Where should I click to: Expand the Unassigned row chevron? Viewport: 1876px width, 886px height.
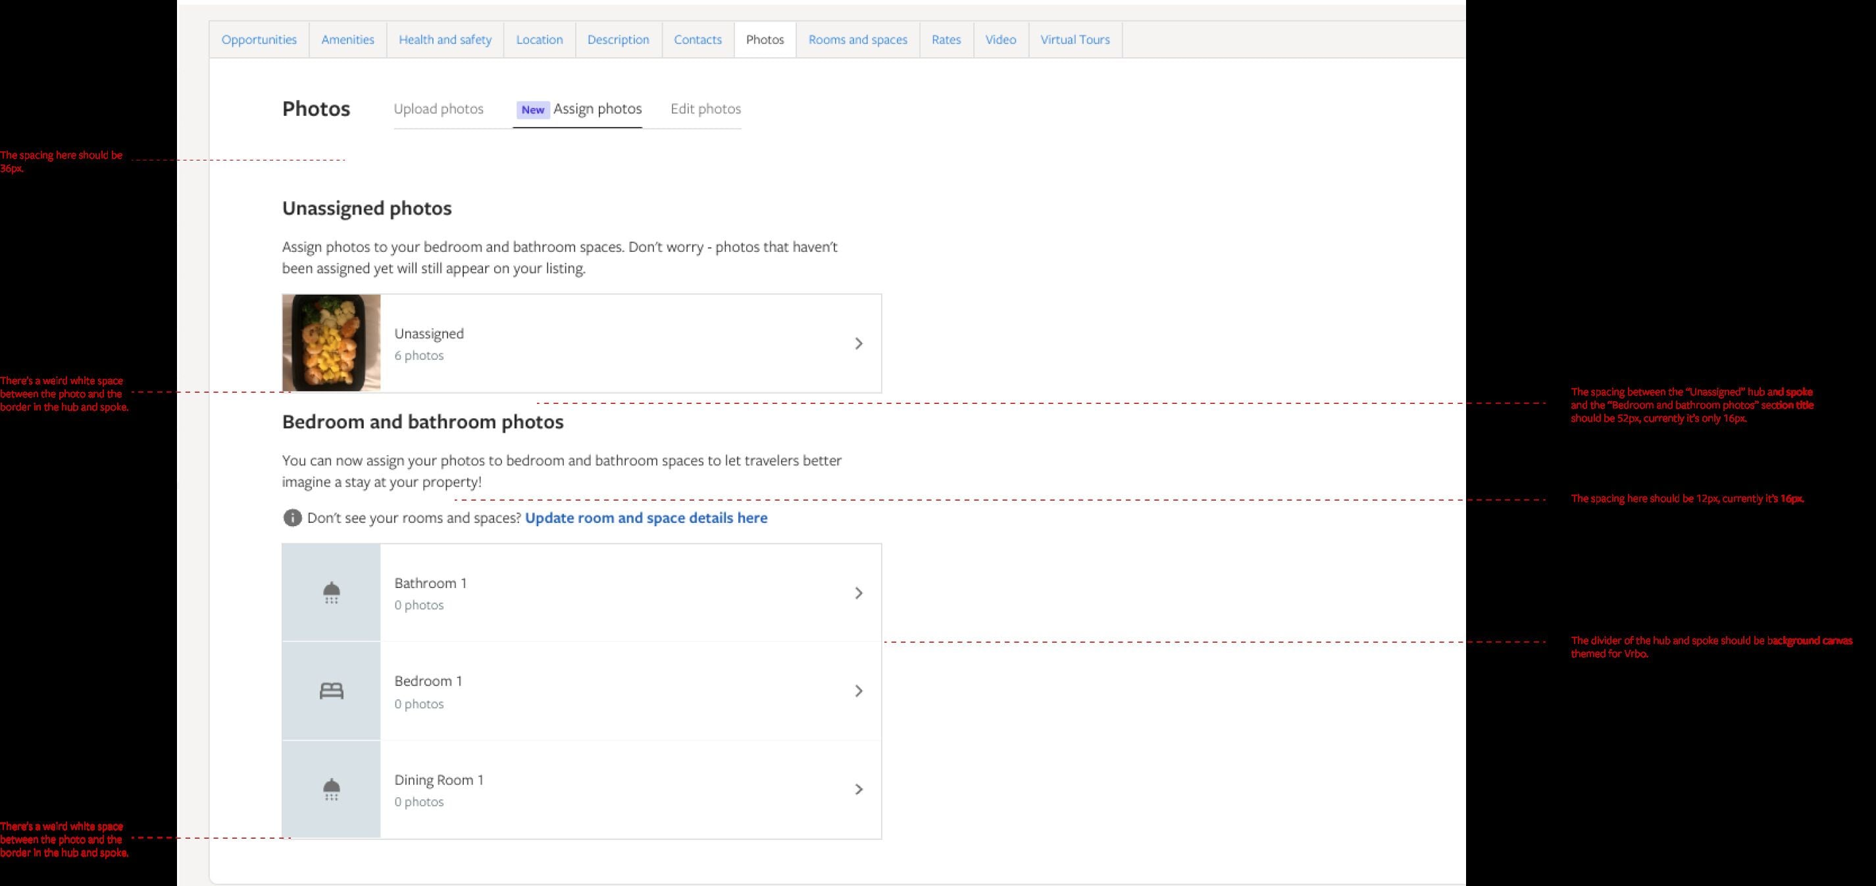(x=859, y=343)
